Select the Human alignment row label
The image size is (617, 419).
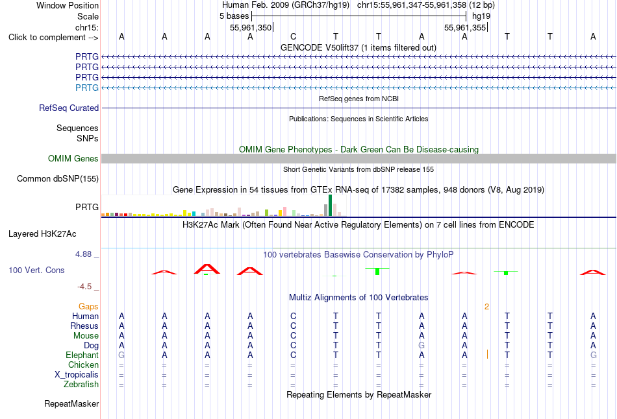click(x=85, y=317)
